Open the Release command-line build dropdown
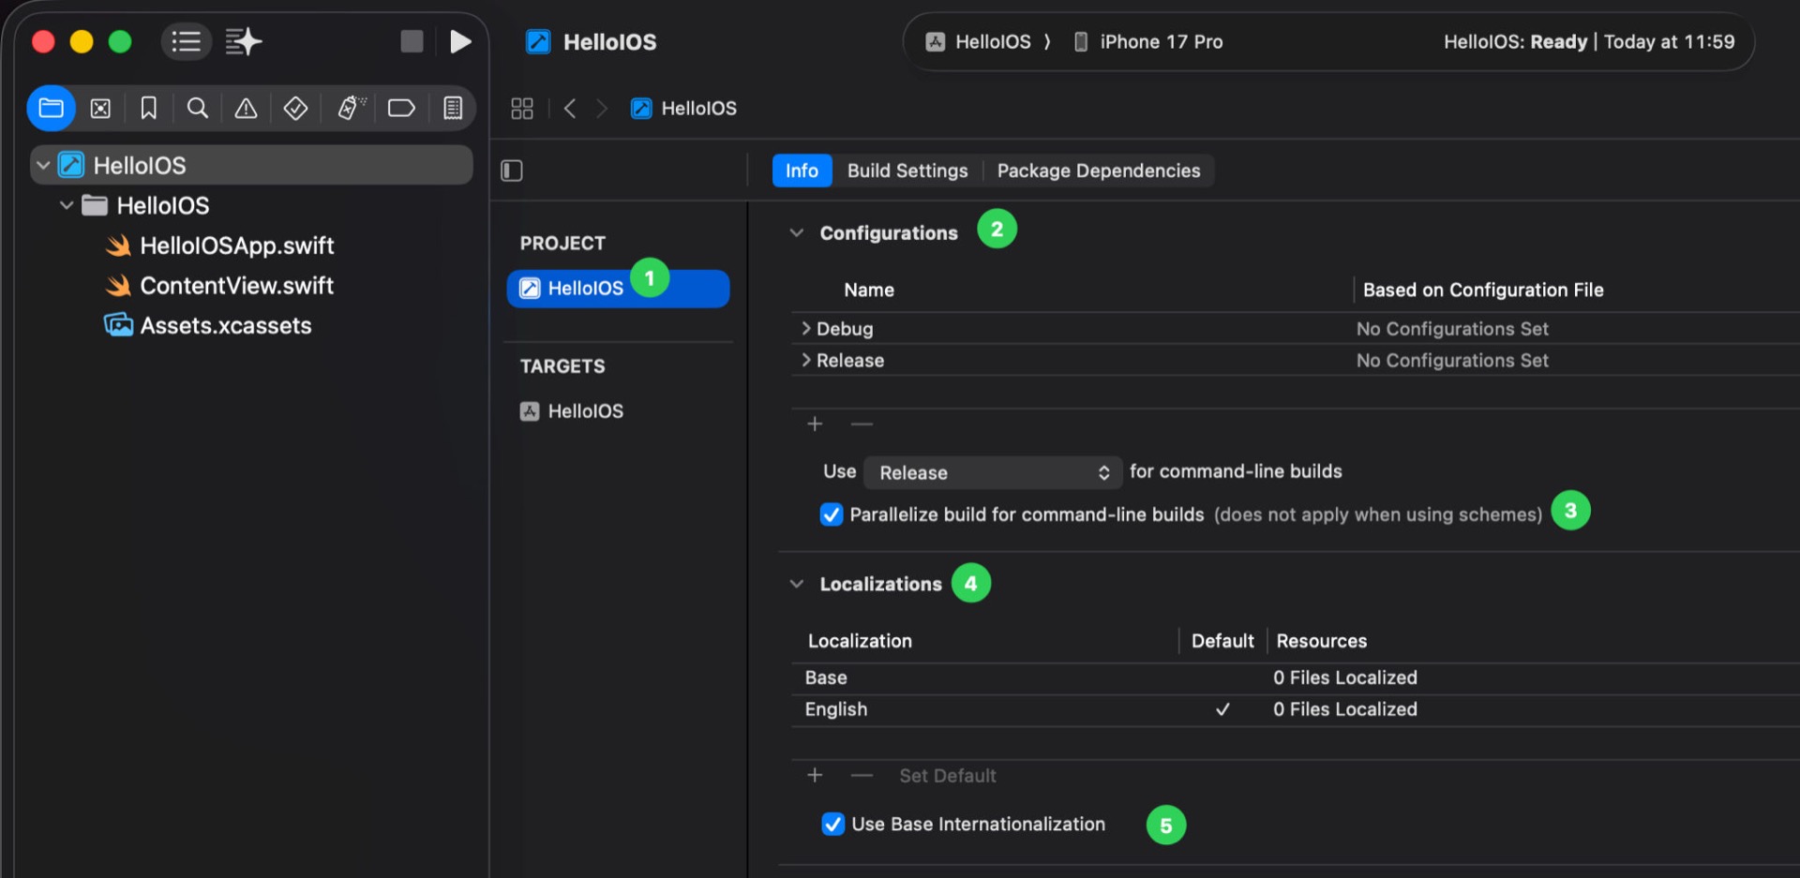The image size is (1800, 878). pos(993,472)
